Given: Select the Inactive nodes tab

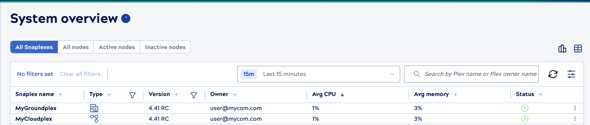Looking at the screenshot, I should click(x=165, y=47).
